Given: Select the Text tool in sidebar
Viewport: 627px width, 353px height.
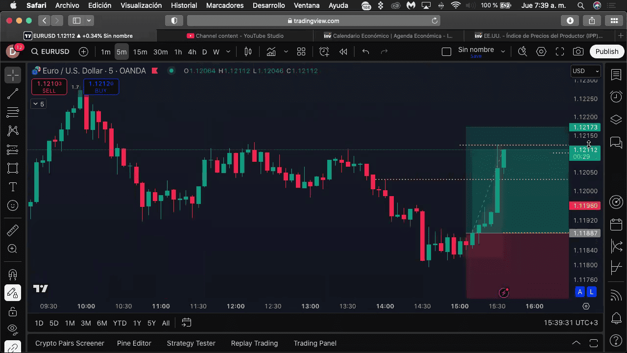Looking at the screenshot, I should coord(13,187).
